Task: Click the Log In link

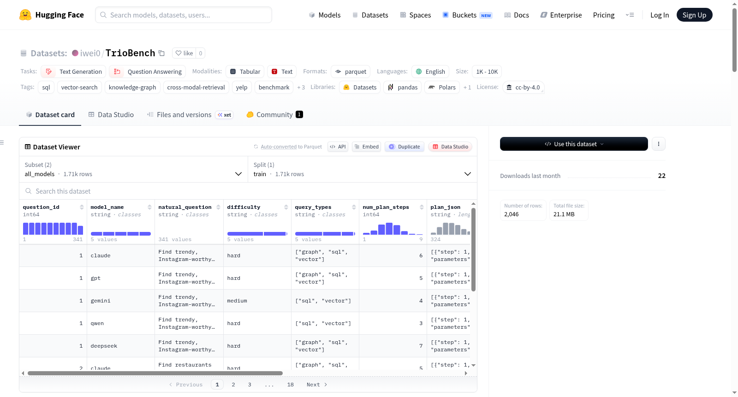Action: tap(660, 15)
